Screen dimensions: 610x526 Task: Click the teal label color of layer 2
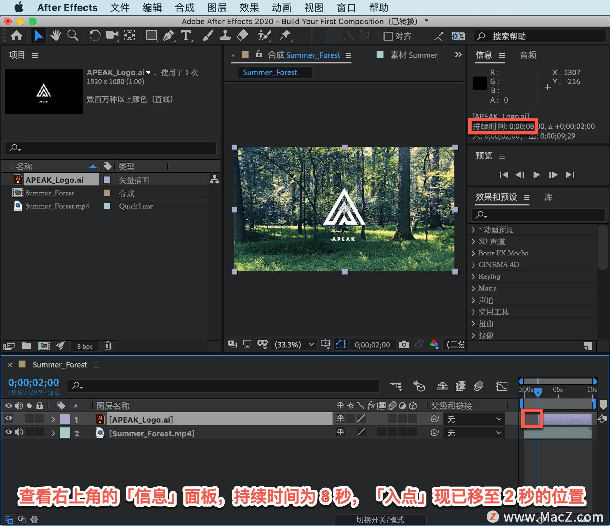[65, 433]
